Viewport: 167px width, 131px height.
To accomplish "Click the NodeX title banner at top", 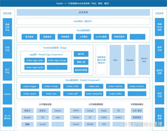I will tap(83, 3).
